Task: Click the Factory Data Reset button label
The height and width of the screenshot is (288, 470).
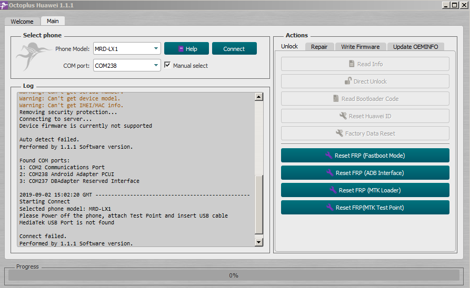Action: (370, 133)
